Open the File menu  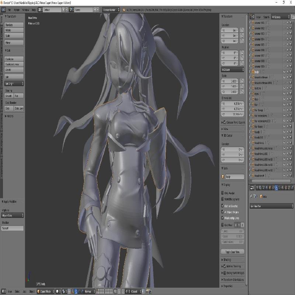(9, 10)
